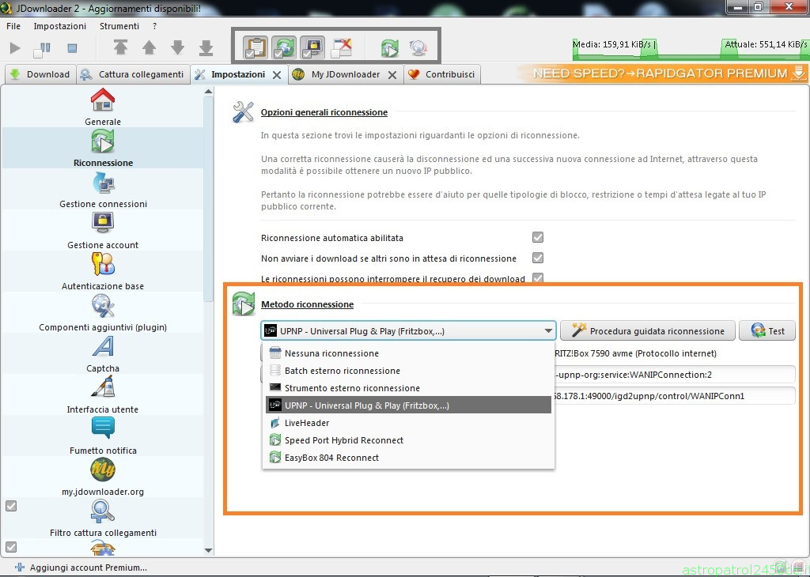Open the File menu
Viewport: 810px width, 577px height.
click(13, 26)
